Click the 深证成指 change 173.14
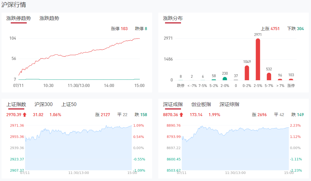Viewport: 311px width, 181px height. 196,115
